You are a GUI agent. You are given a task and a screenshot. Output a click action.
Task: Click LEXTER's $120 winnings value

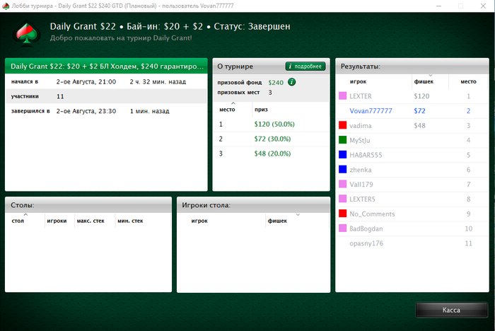pyautogui.click(x=421, y=96)
